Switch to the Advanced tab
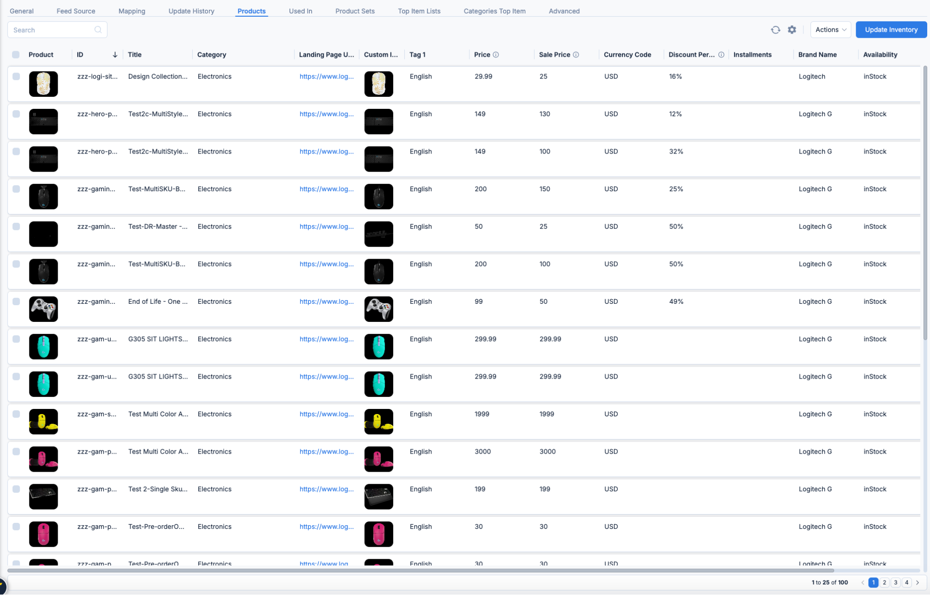This screenshot has height=595, width=930. [x=564, y=11]
